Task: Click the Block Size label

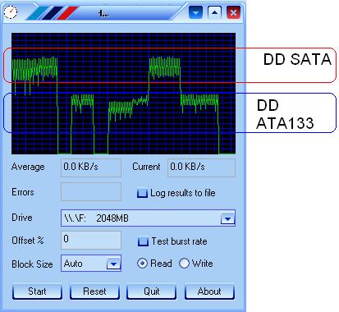Action: tap(32, 264)
